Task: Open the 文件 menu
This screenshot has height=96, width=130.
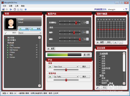Action: (x=4, y=6)
